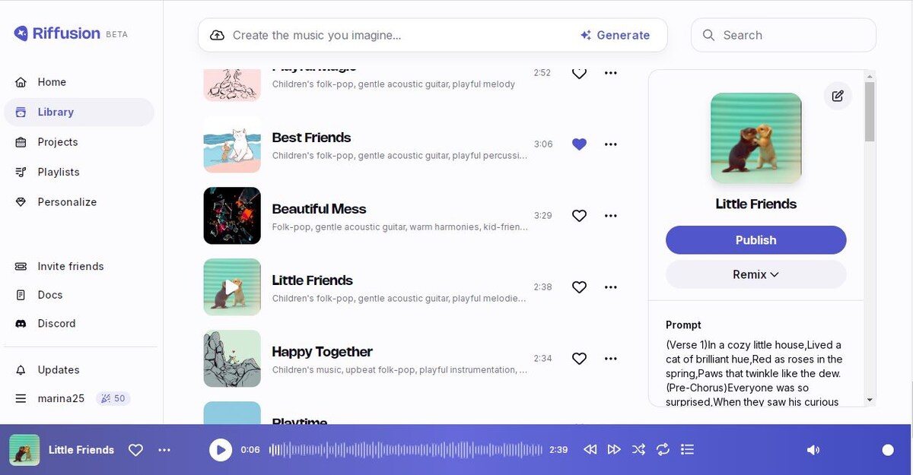Image resolution: width=913 pixels, height=475 pixels.
Task: Like the Beautiful Mess song
Action: coord(579,216)
